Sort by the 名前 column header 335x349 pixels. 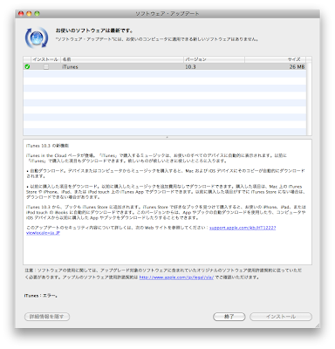point(122,59)
